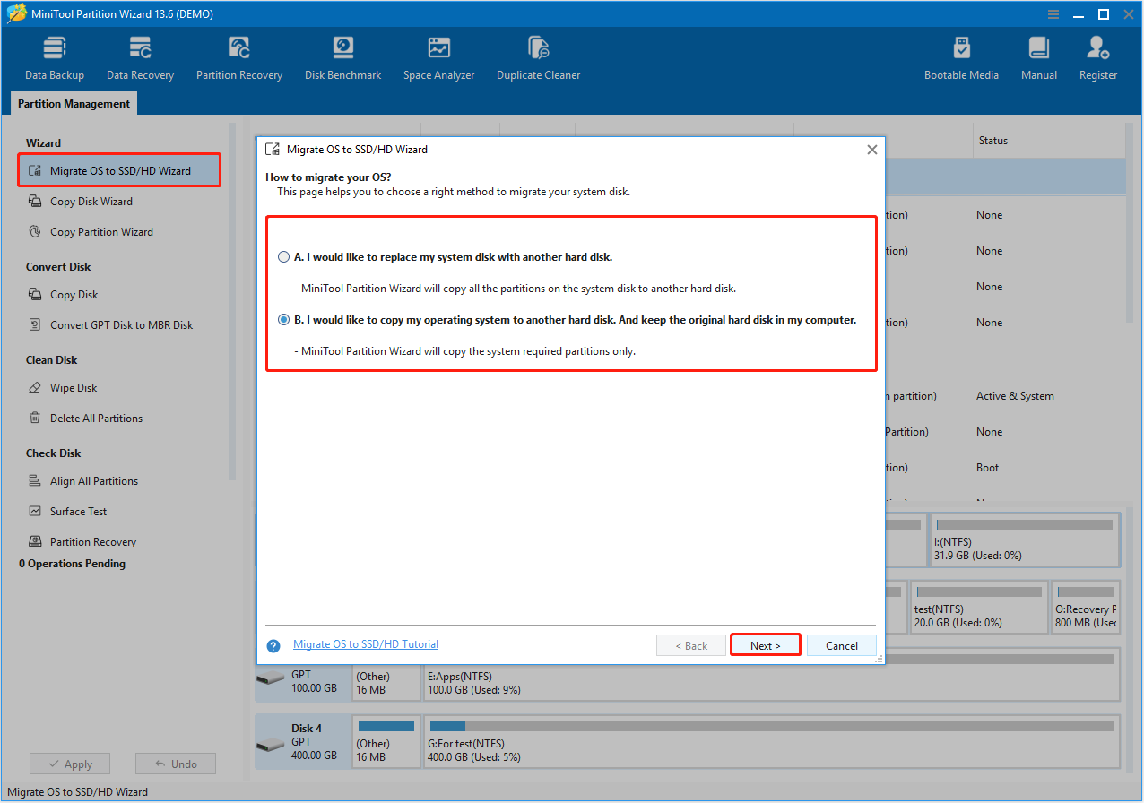Close the Migrate OS to SSD/HD Wizard dialog

pos(871,150)
